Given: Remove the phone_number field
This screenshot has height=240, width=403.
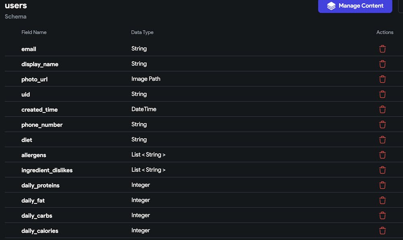Looking at the screenshot, I should (x=382, y=125).
